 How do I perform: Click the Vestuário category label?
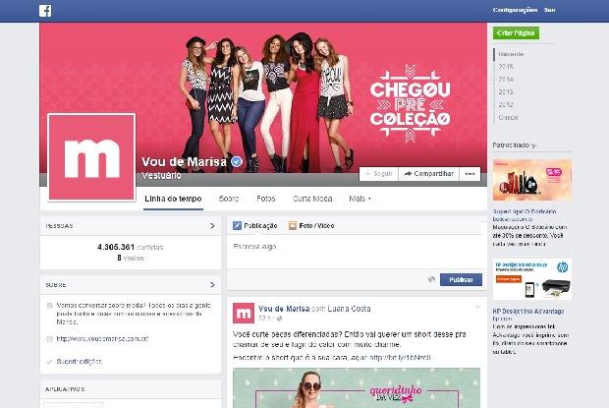click(x=161, y=176)
